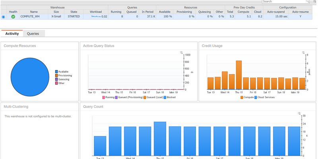The width and height of the screenshot is (318, 159).
Task: Toggle the Queued (Provisioning) legend entry
Action: (129, 97)
